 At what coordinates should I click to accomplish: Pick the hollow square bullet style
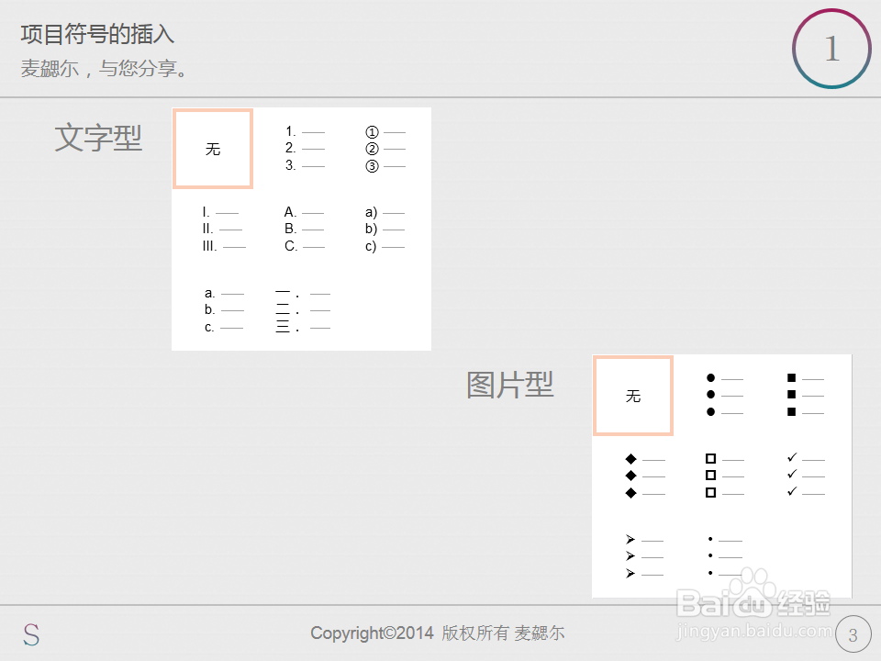pyautogui.click(x=725, y=476)
